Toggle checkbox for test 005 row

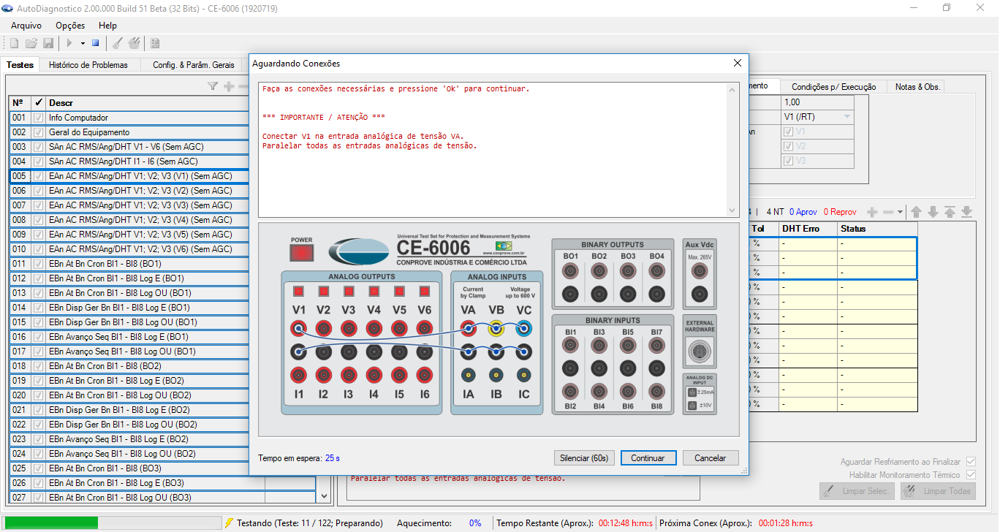(x=38, y=176)
